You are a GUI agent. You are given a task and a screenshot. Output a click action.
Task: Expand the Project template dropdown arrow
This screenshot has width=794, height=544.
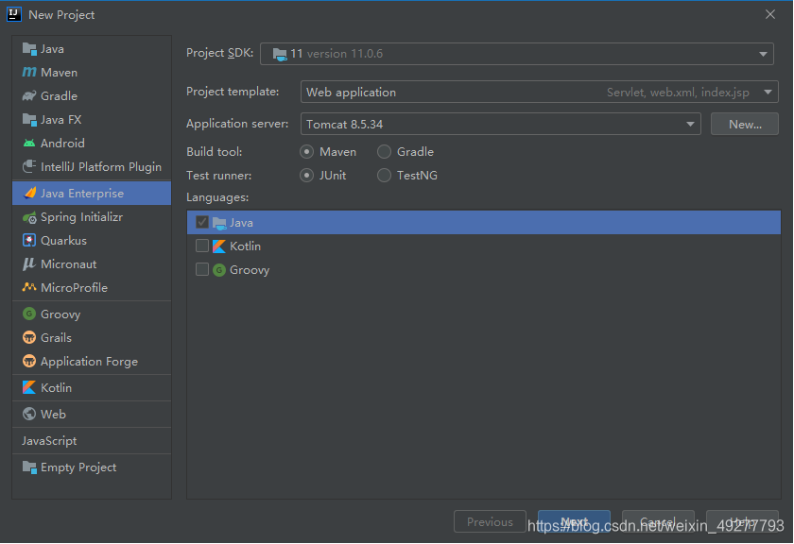coord(768,93)
